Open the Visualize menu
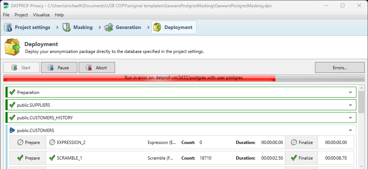 [x=41, y=15]
